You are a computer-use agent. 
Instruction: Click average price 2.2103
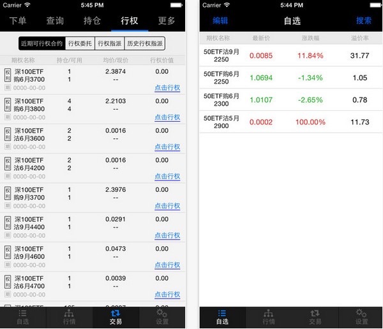tap(116, 101)
